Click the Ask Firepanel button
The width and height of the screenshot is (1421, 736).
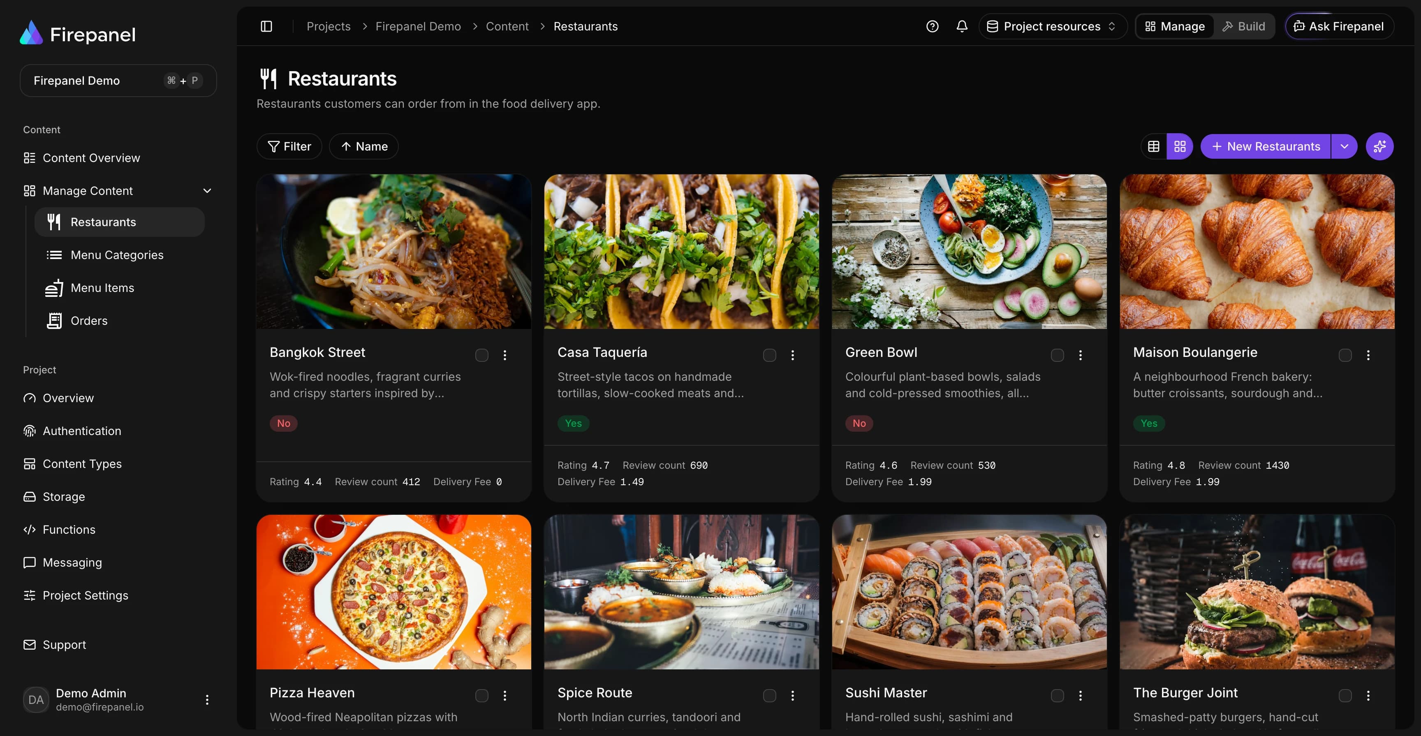tap(1339, 26)
